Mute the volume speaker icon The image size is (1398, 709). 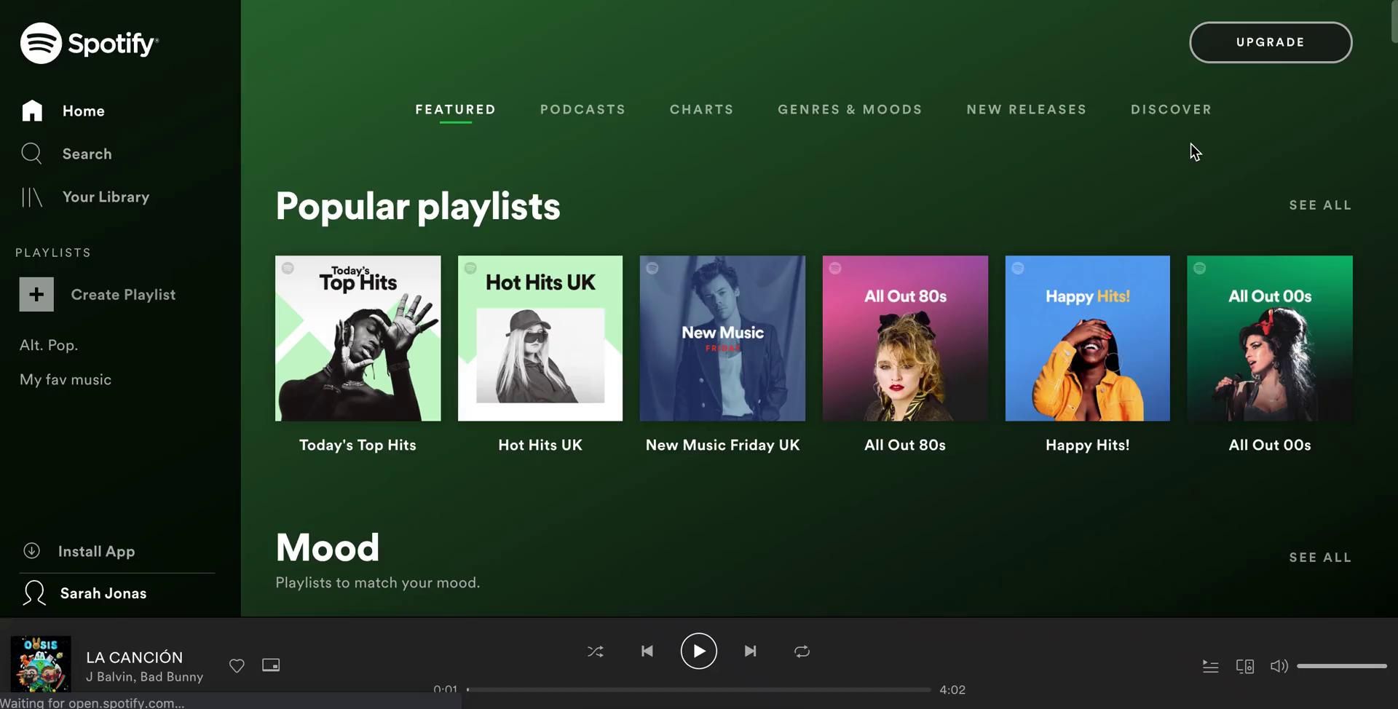point(1279,666)
